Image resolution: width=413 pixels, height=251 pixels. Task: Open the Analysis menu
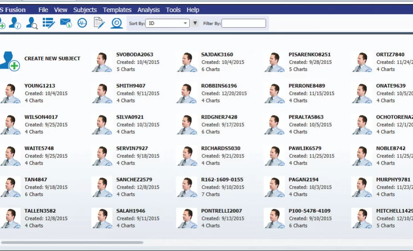tap(149, 10)
